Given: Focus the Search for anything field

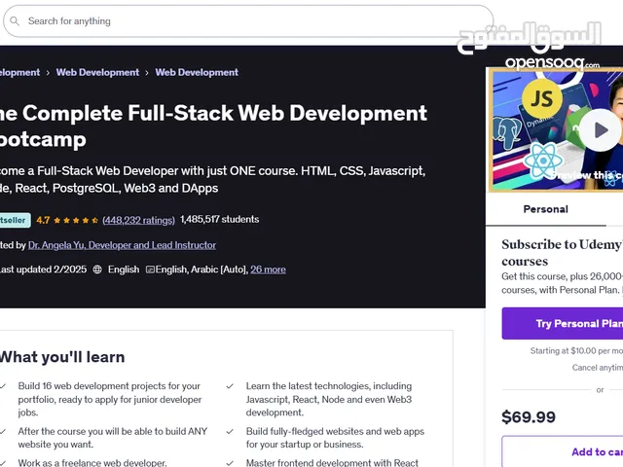Looking at the screenshot, I should click(x=248, y=21).
